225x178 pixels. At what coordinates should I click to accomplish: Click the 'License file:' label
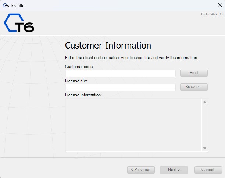pos(76,81)
